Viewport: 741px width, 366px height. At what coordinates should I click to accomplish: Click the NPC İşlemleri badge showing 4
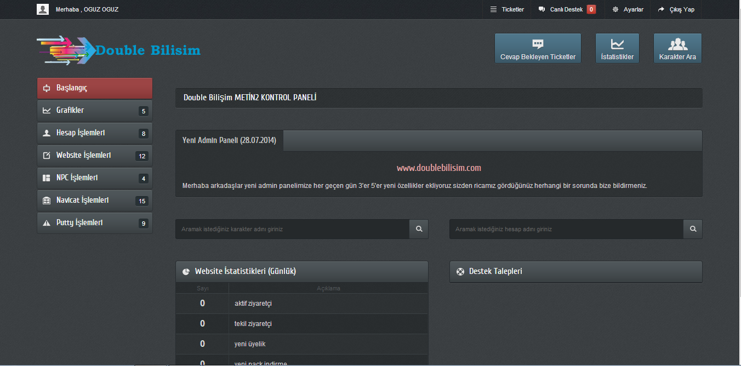pyautogui.click(x=144, y=179)
